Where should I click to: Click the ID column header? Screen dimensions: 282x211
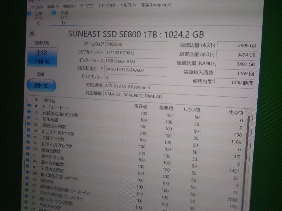click(x=37, y=100)
